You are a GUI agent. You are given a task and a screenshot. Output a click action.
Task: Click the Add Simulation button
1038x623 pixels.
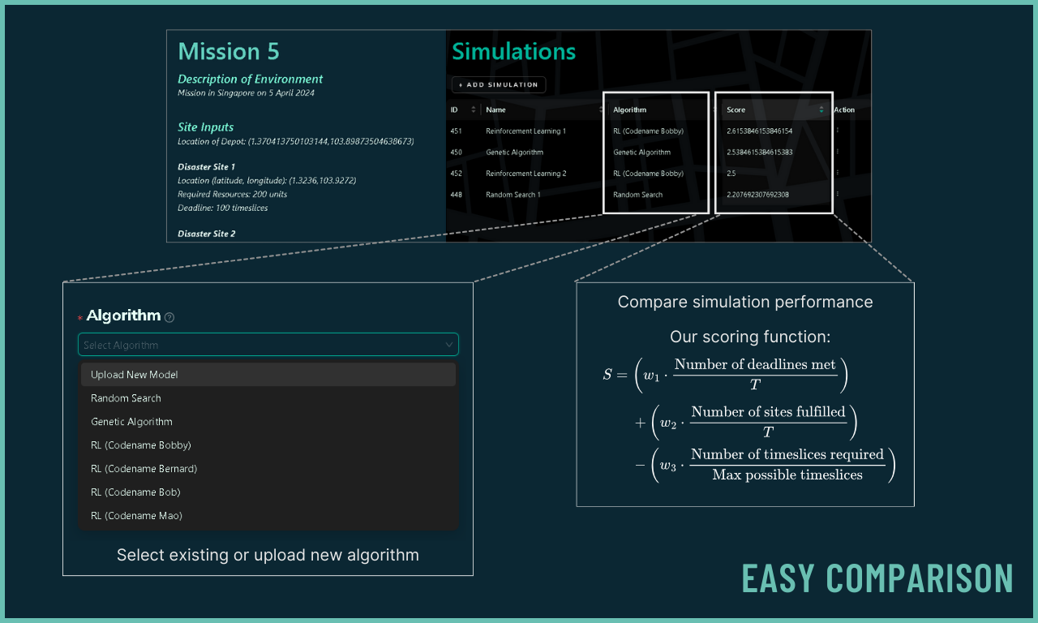(499, 84)
